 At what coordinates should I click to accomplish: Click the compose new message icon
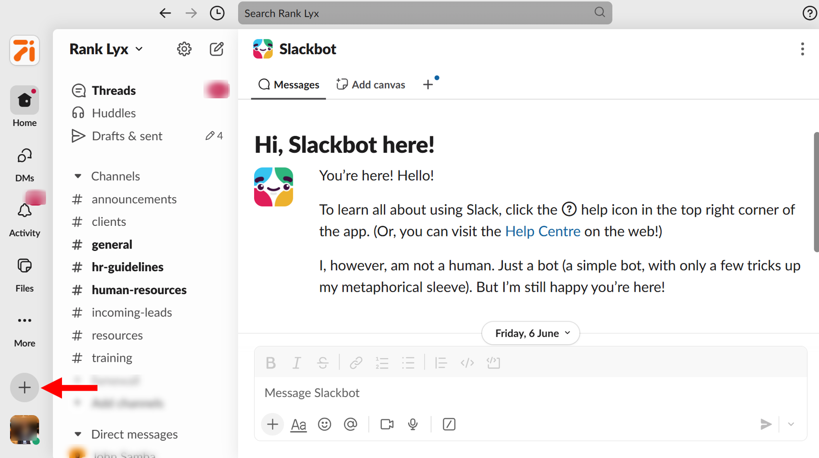[x=217, y=49]
